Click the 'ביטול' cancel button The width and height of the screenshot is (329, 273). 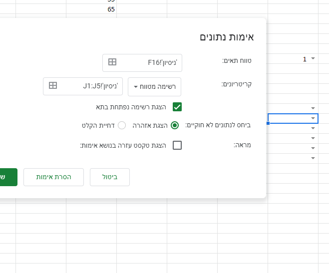tap(110, 177)
